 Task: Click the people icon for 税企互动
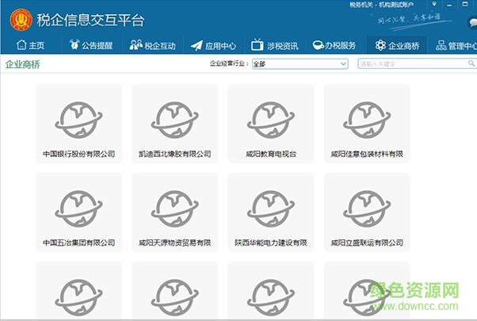[x=136, y=44]
